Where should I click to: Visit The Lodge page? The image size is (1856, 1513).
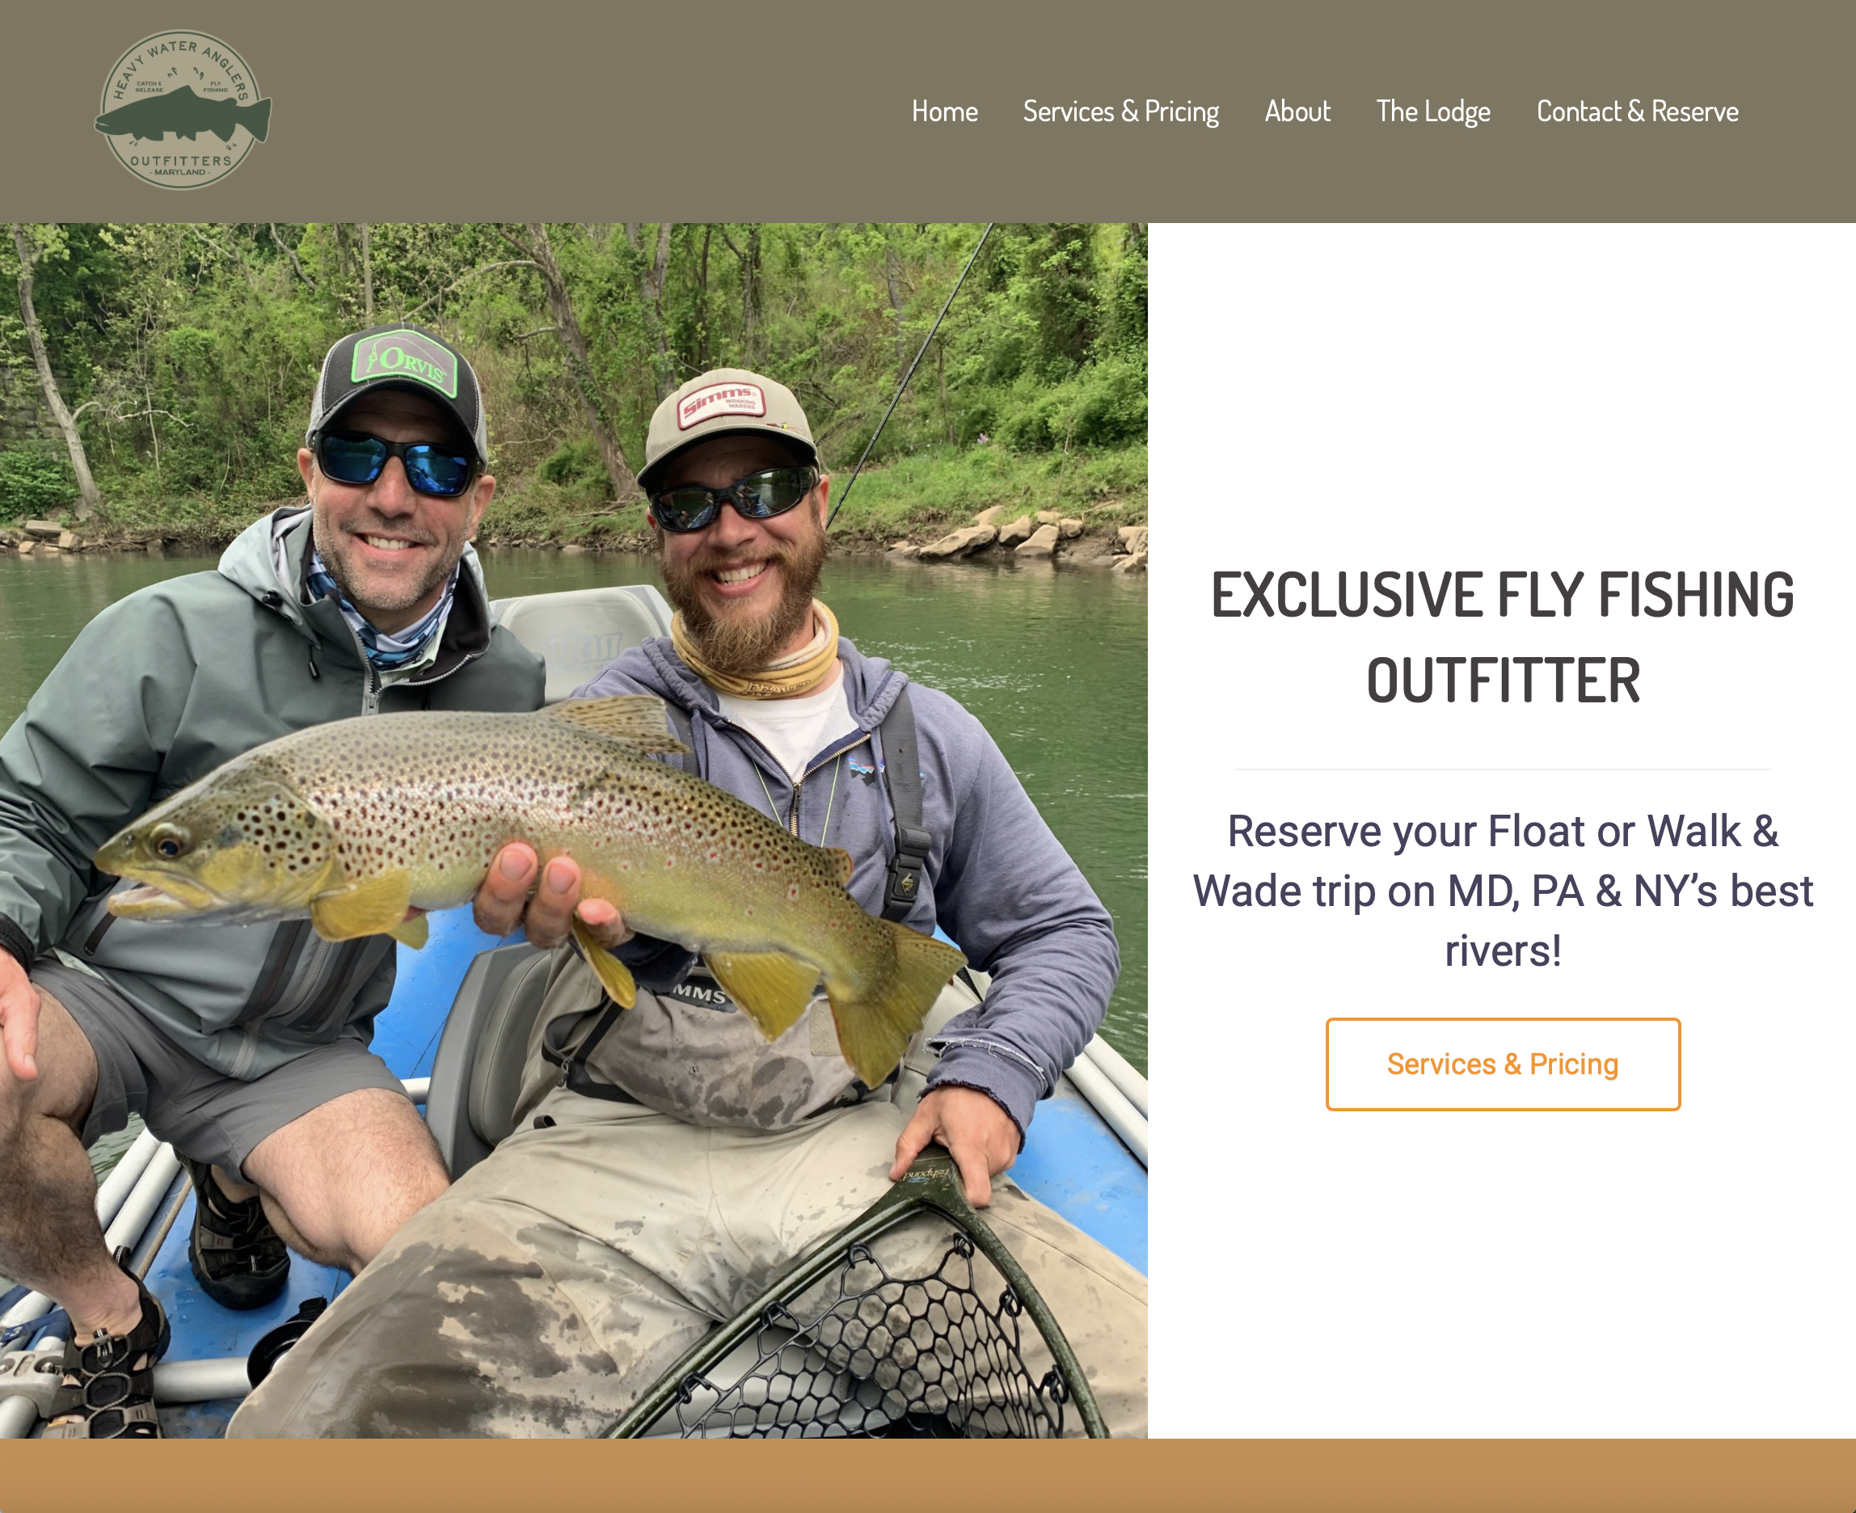click(1433, 112)
